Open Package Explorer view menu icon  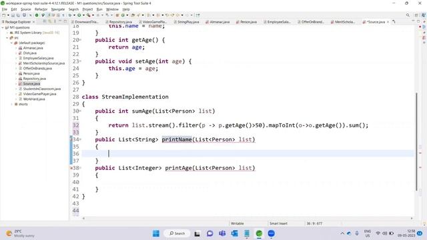(55, 21)
